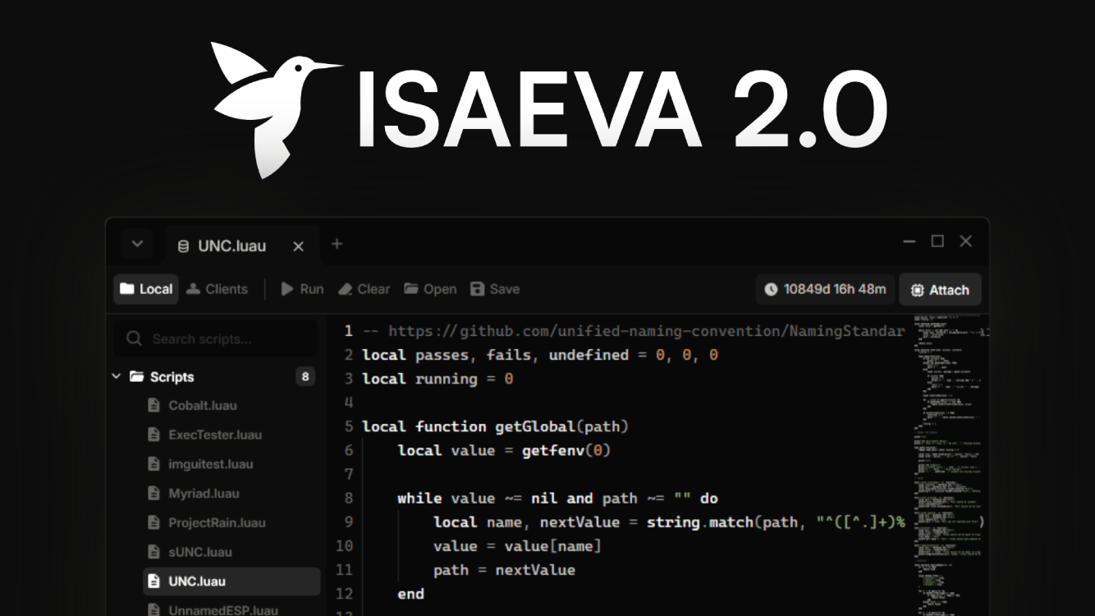The width and height of the screenshot is (1095, 616).
Task: Select the Scripts folder row
Action: (215, 377)
